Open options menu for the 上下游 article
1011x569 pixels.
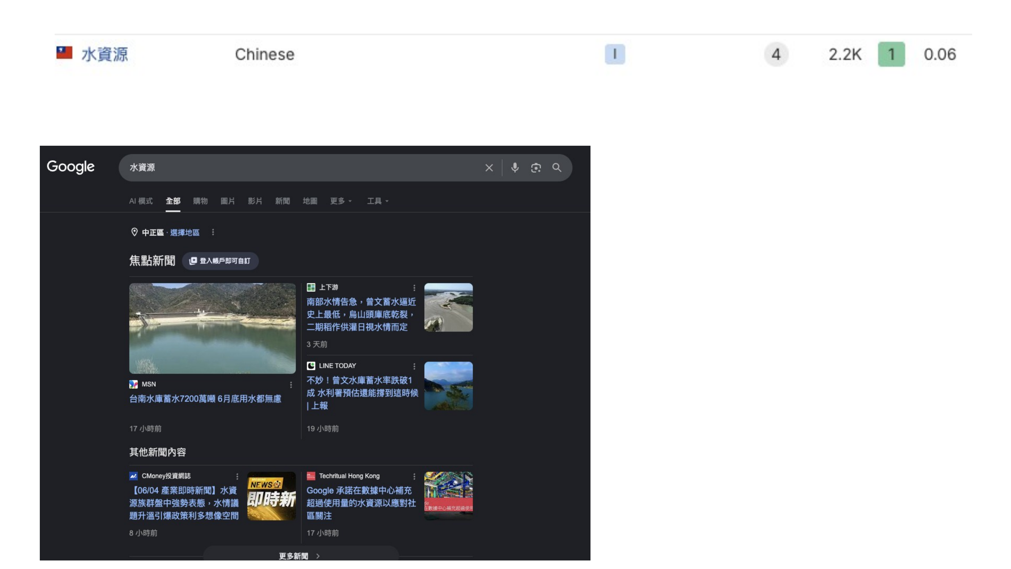click(414, 288)
